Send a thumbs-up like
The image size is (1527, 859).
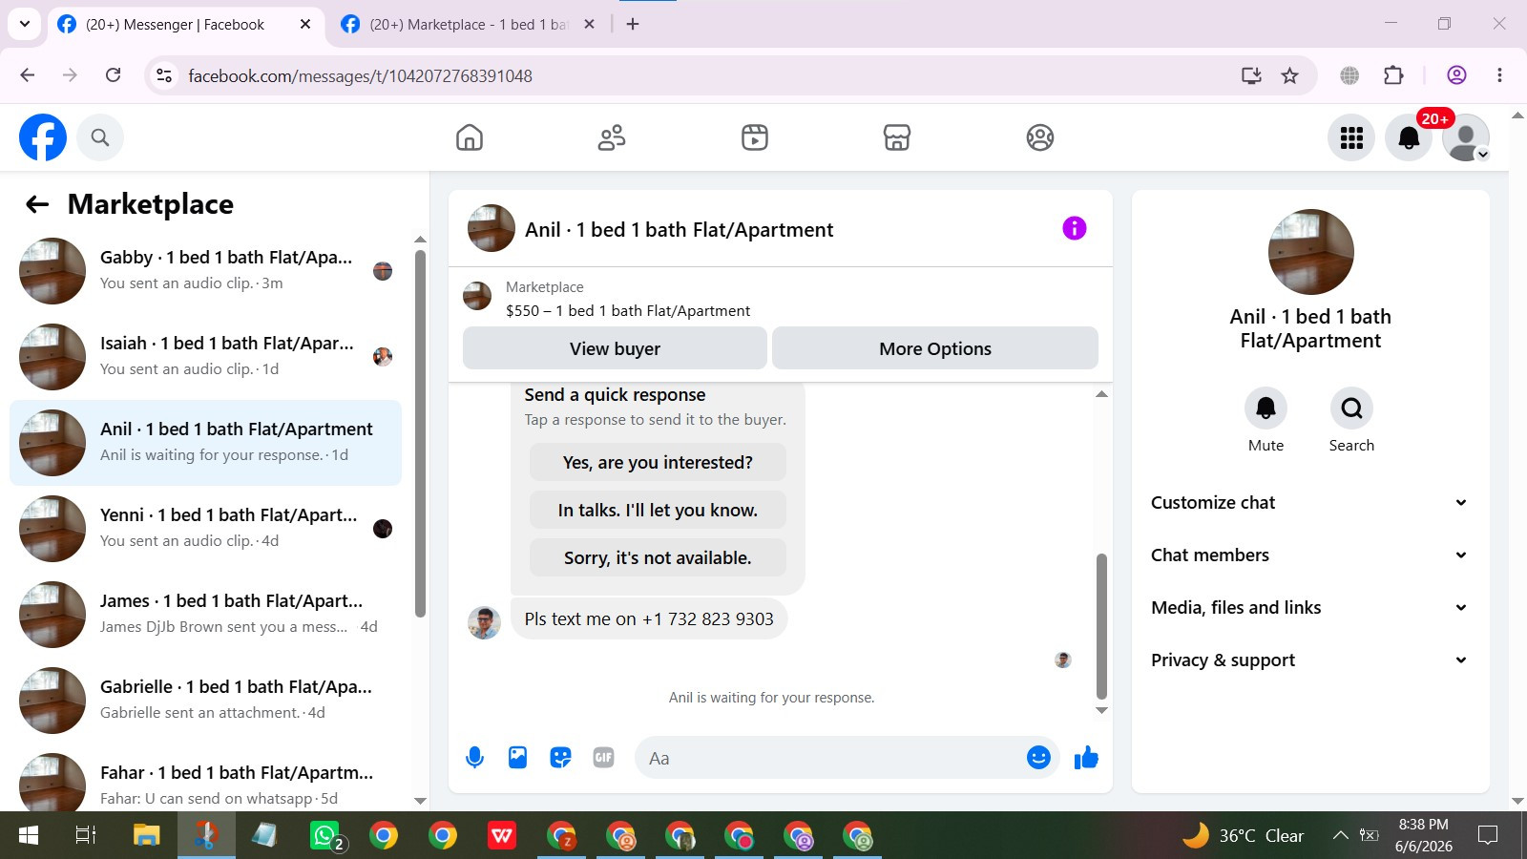(x=1086, y=758)
